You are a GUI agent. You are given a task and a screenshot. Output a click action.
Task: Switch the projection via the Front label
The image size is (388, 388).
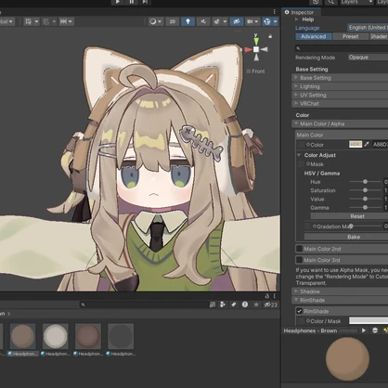(258, 71)
